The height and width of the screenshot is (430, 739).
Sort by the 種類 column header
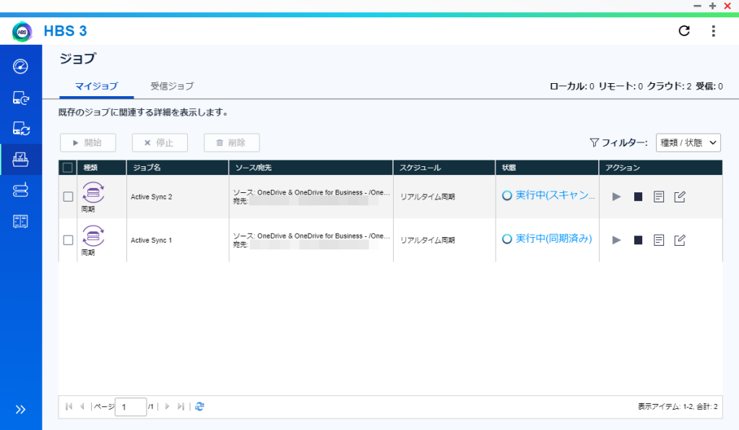point(102,168)
